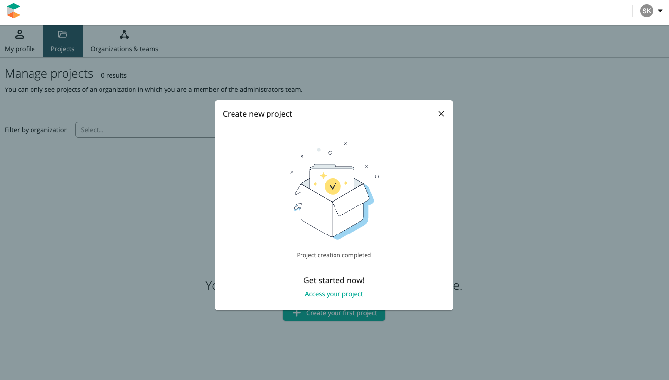The height and width of the screenshot is (380, 669).
Task: Expand the user menu caret arrow
Action: (x=660, y=11)
